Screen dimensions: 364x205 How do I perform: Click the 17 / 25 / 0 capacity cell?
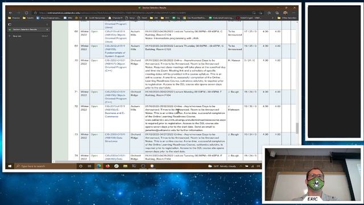click(250, 31)
